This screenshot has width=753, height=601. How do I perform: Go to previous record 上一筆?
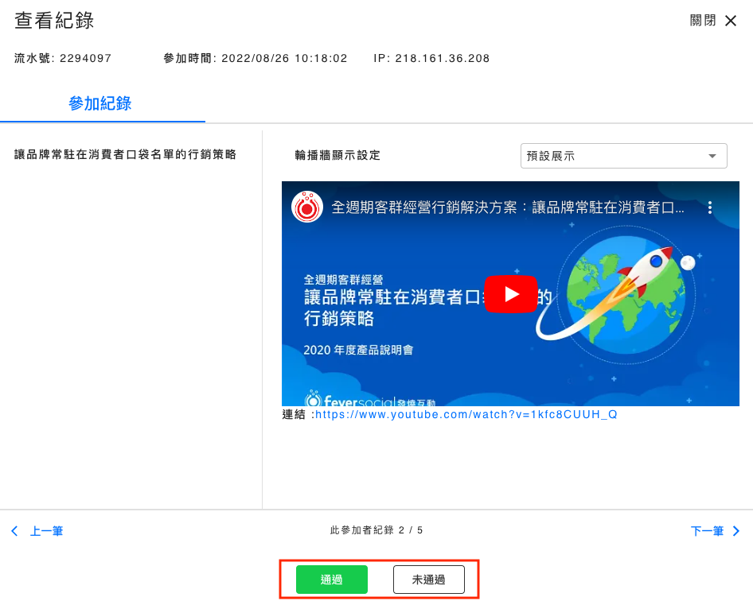pos(46,531)
